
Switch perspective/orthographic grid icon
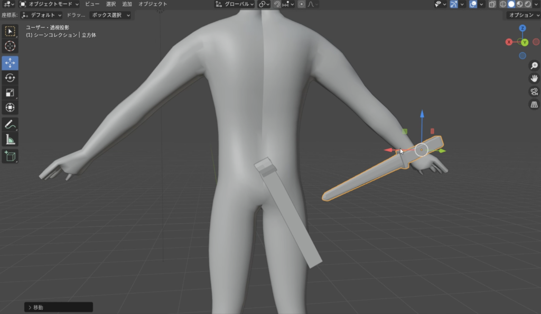click(534, 105)
